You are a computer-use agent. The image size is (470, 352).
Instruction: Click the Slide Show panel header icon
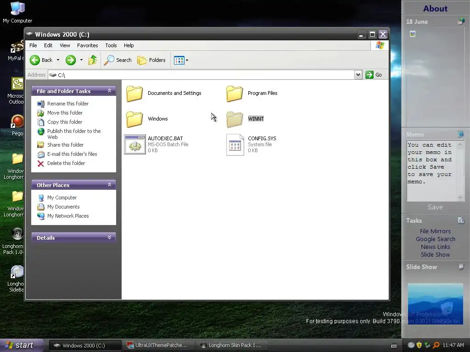pos(461,267)
